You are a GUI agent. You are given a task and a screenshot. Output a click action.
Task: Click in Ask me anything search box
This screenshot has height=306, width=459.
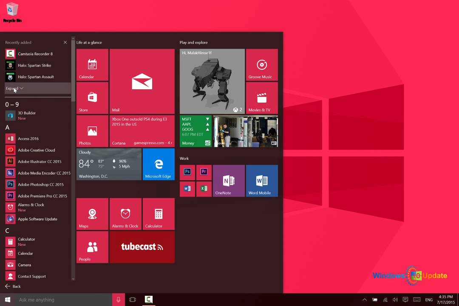[x=64, y=300]
